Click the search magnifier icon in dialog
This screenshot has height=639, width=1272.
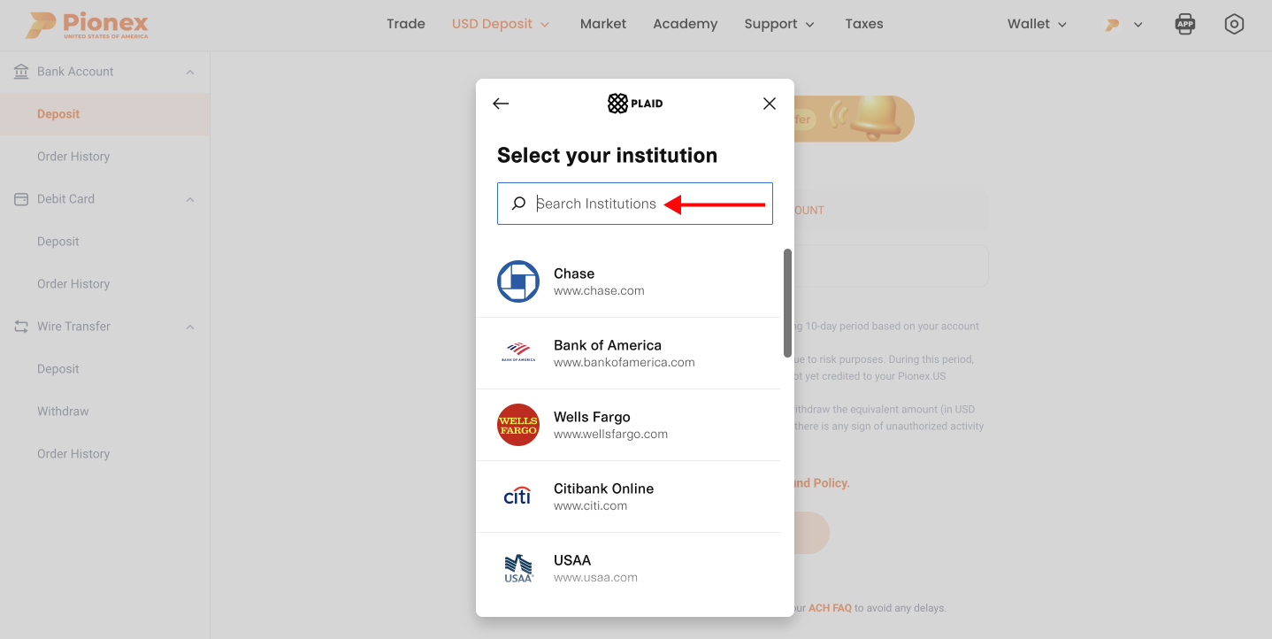(518, 204)
